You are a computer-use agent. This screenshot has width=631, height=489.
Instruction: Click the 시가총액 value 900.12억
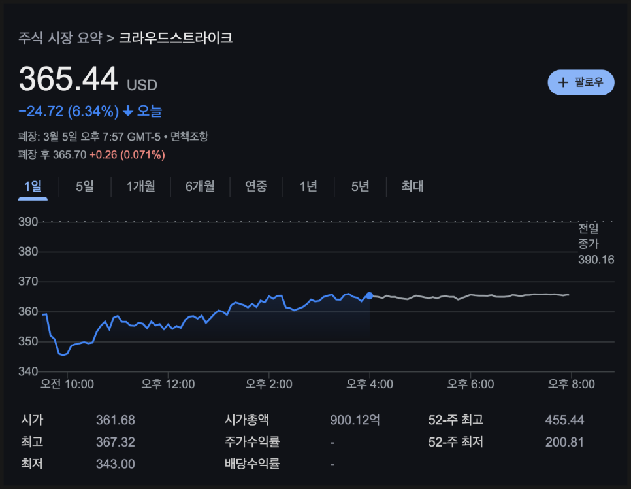tap(355, 420)
